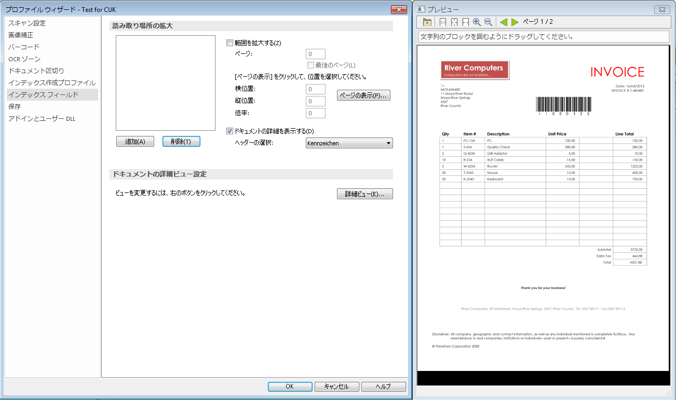Fit page to width in preview
This screenshot has width=676, height=400.
pos(466,22)
